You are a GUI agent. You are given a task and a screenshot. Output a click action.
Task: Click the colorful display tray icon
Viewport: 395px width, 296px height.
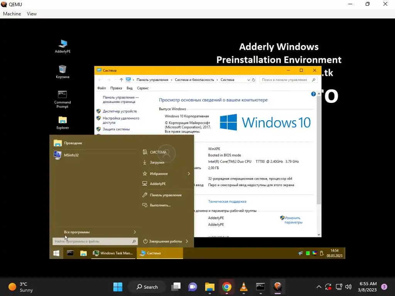[x=314, y=253]
